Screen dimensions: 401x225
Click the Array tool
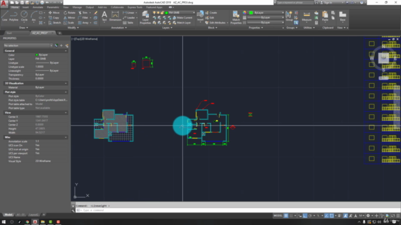[83, 22]
